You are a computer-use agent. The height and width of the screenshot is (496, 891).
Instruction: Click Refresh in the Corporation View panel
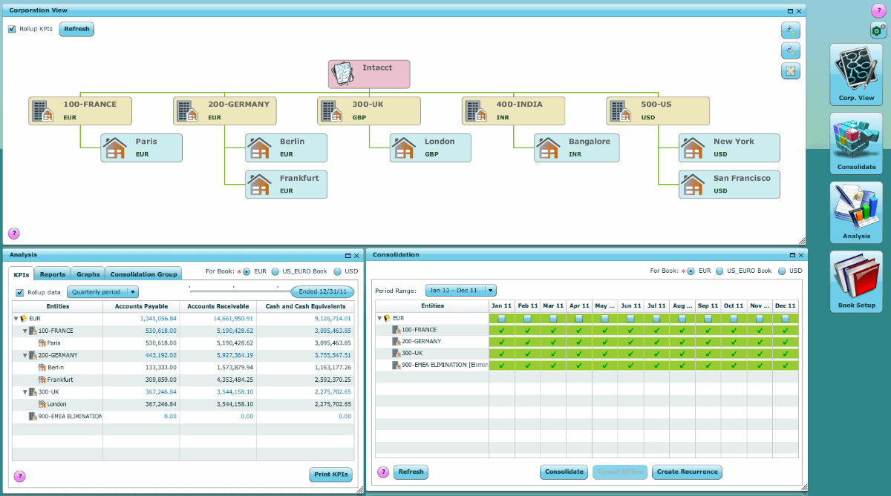point(76,30)
